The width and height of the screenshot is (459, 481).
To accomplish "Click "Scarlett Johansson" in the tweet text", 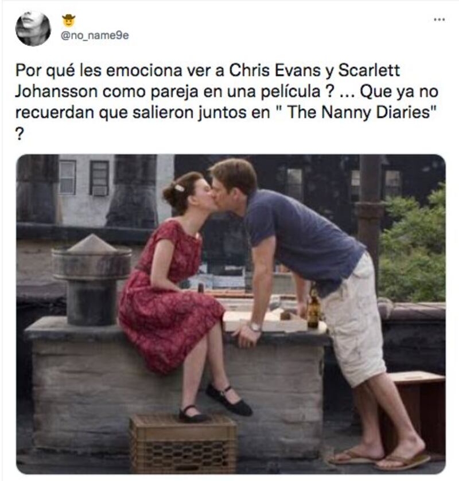I will 208,81.
